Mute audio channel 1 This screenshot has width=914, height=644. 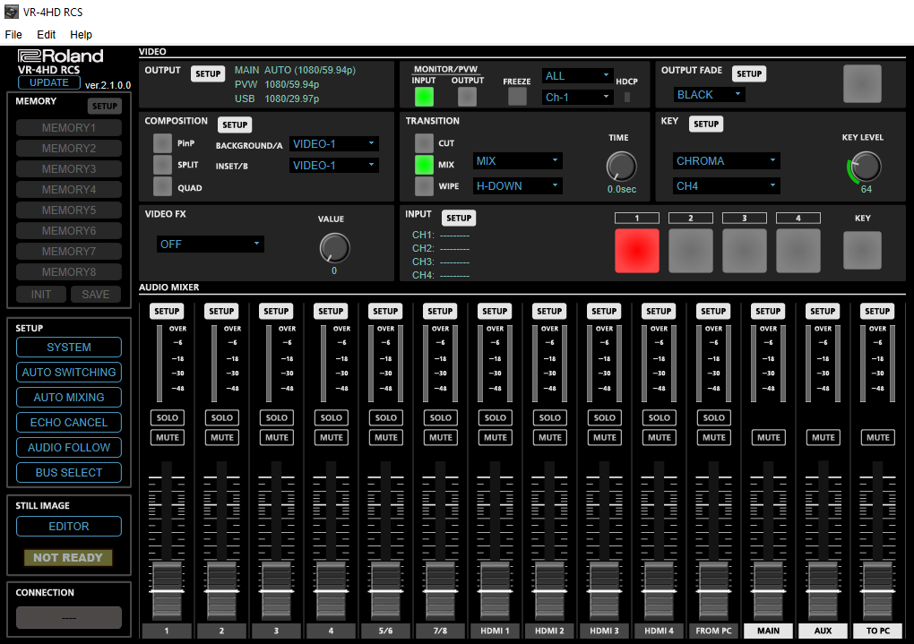click(168, 438)
